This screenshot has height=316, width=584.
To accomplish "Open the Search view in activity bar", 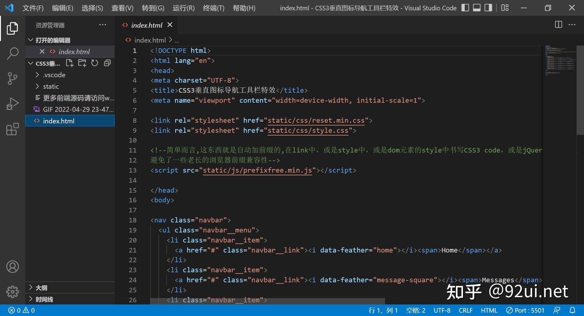I will (12, 53).
